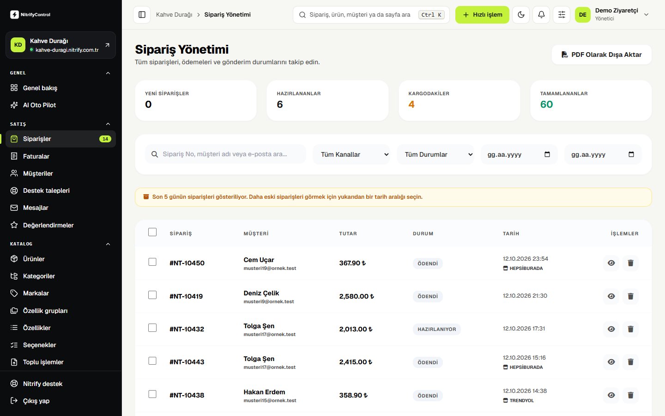Screen dimensions: 665x416
Task: Click Kahve Durağı breadcrumb link
Action: coord(174,15)
